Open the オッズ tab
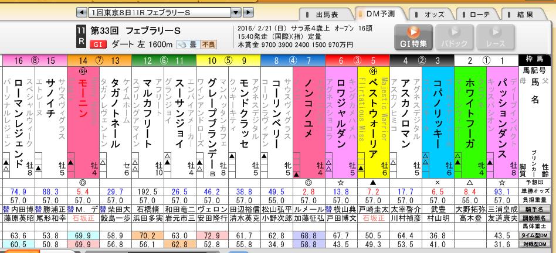 [x=431, y=15]
